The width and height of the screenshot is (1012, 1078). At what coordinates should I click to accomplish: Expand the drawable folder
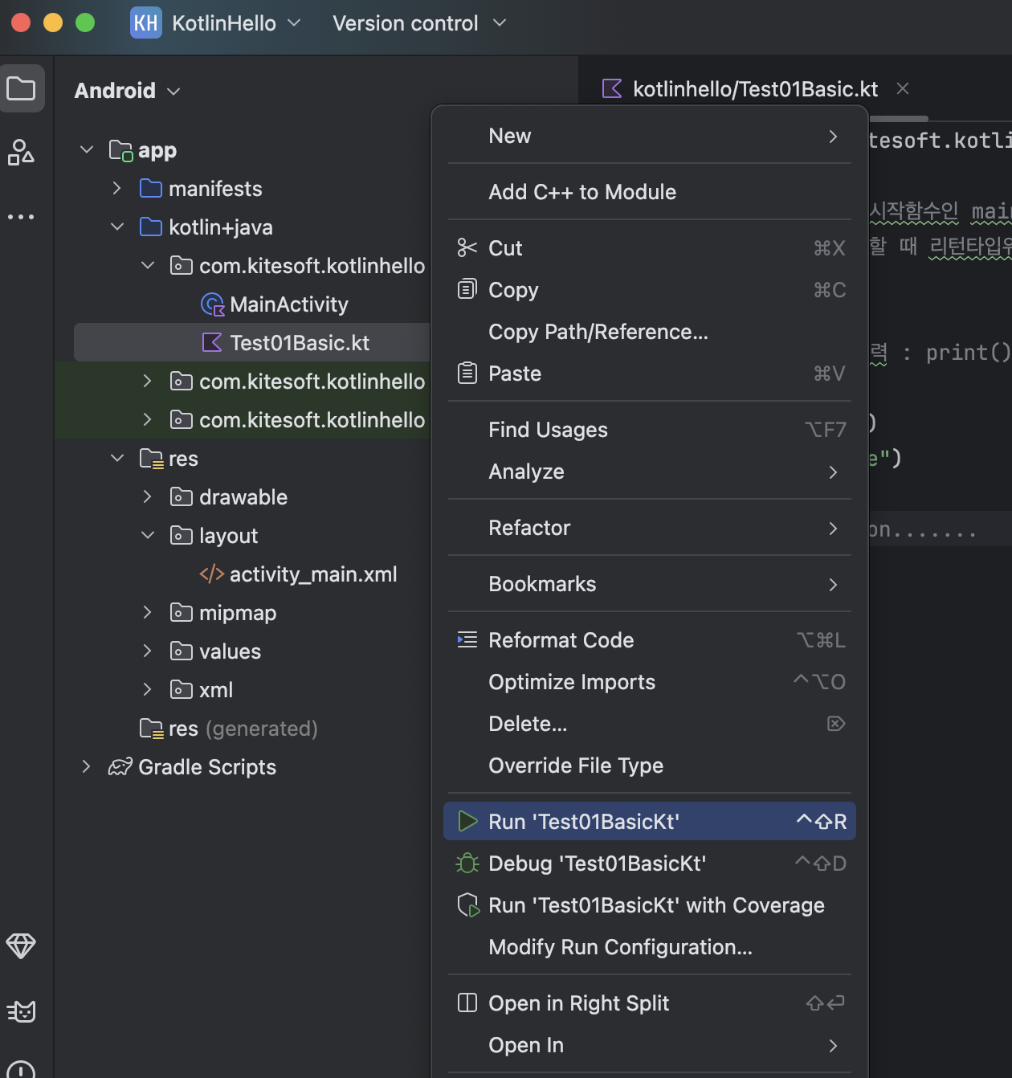click(148, 496)
